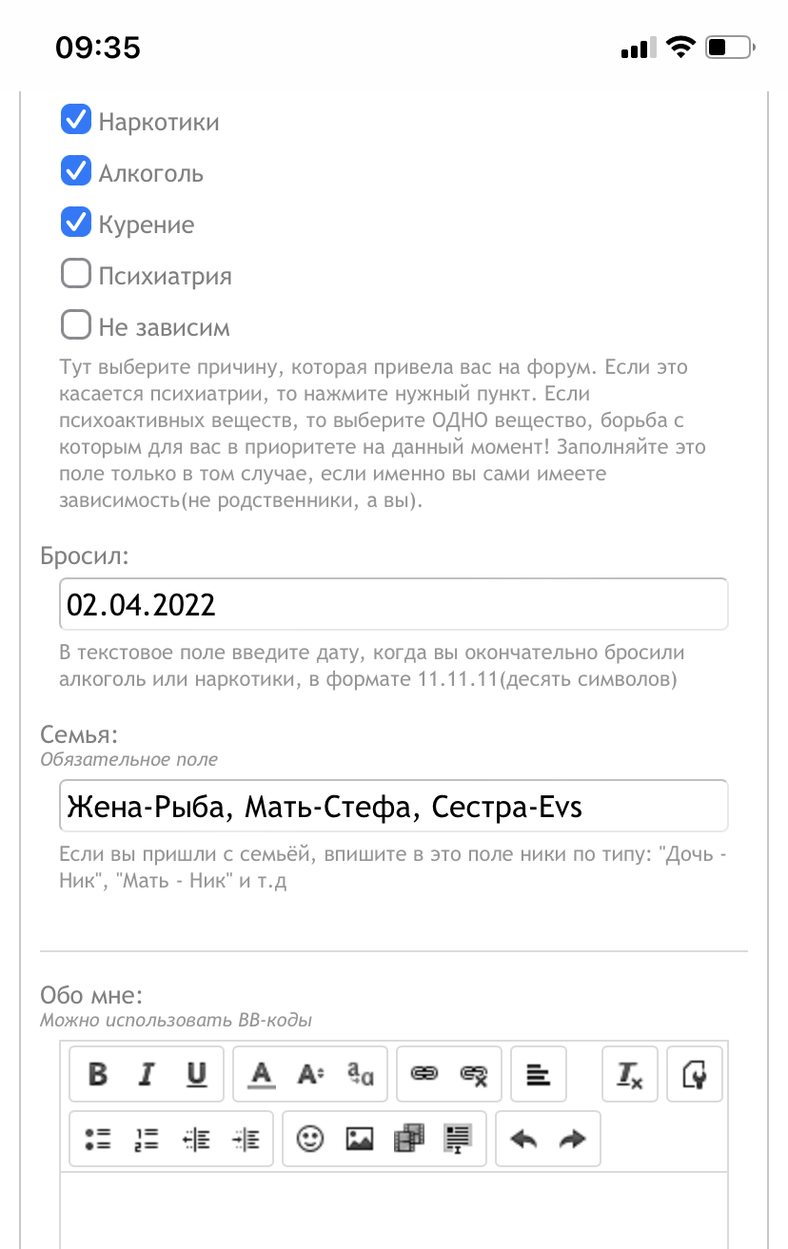Uncheck the Наркотики checkbox
This screenshot has height=1249, width=788.
tap(75, 120)
